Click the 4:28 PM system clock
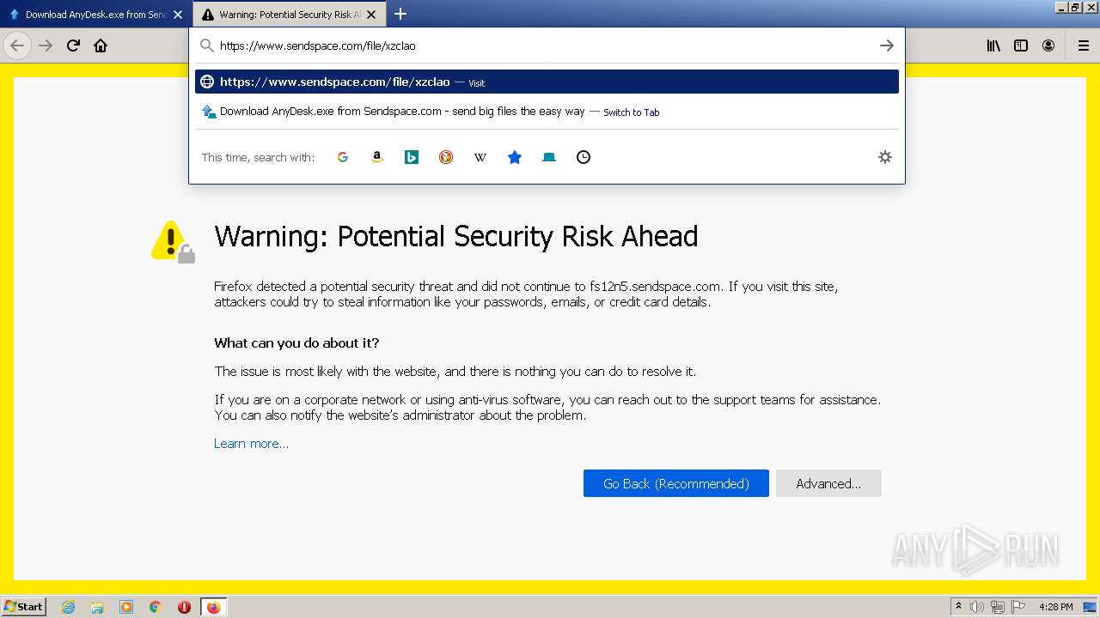 1056,607
